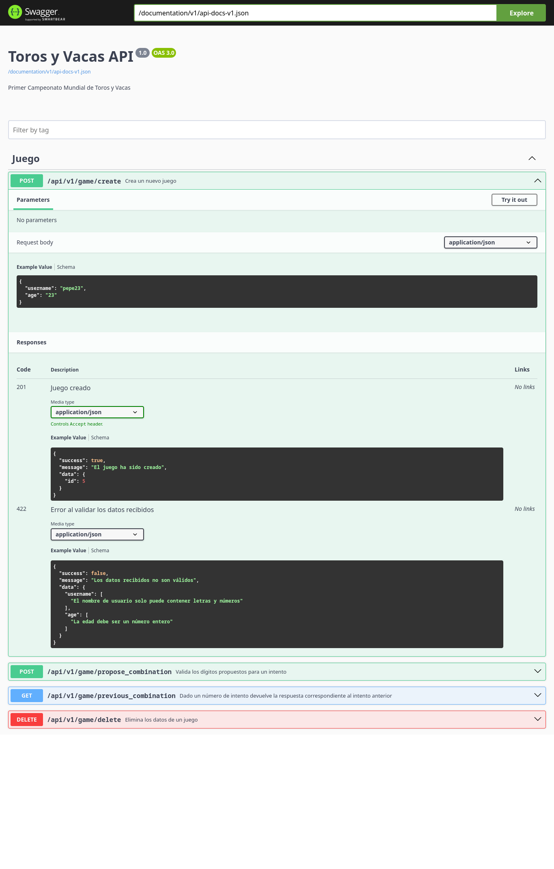Expand the propose_combination POST endpoint
Screen dimensions: 554x869
[x=537, y=672]
